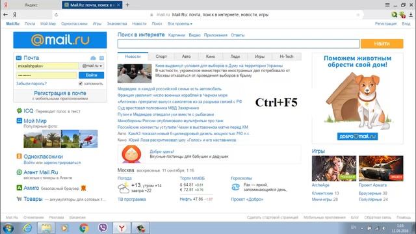Viewport: 416px width, 234px height.
Task: Click the orange Одноклассники icon
Action: tap(19, 156)
